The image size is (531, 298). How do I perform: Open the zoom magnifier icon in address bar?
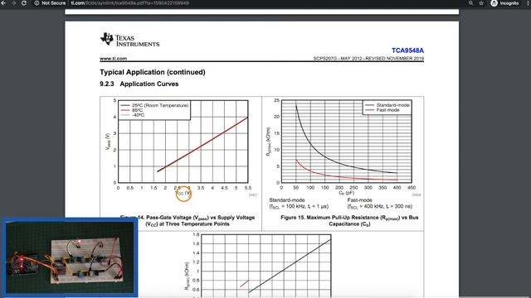coord(470,3)
